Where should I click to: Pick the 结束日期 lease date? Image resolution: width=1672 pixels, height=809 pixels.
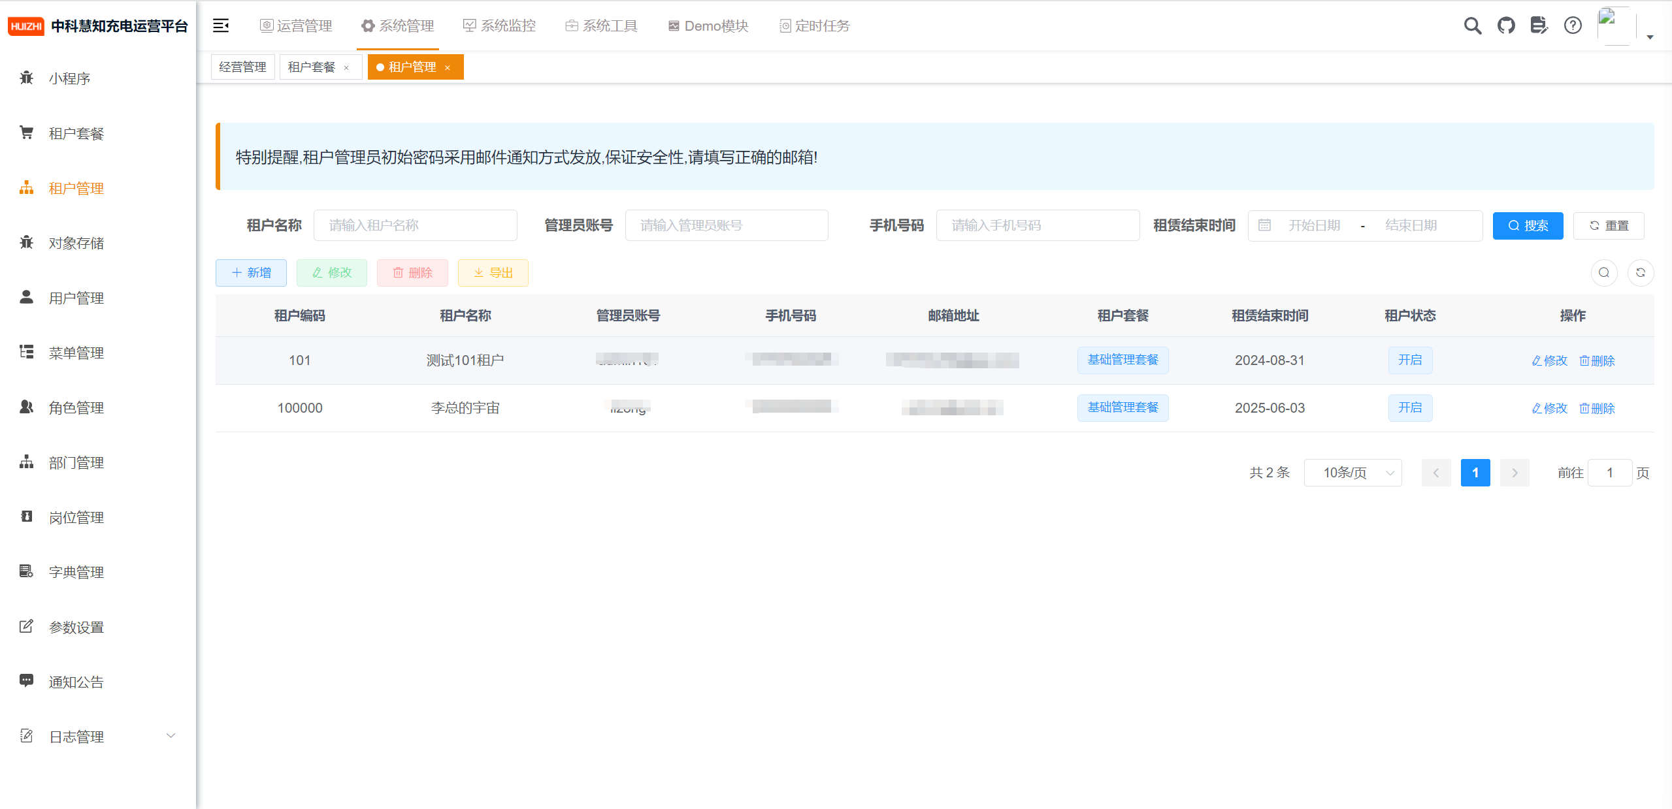(x=1411, y=225)
